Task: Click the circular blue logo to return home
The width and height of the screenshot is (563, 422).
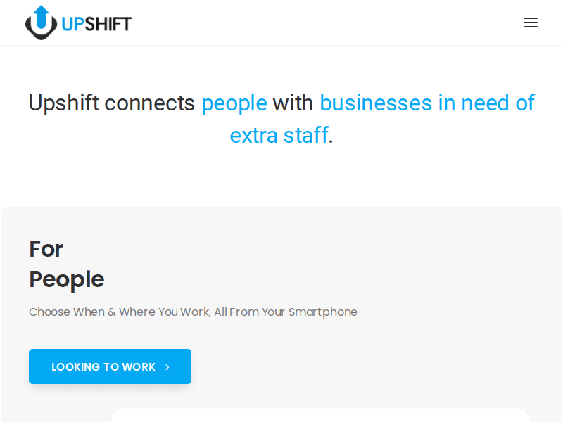Action: (x=40, y=22)
